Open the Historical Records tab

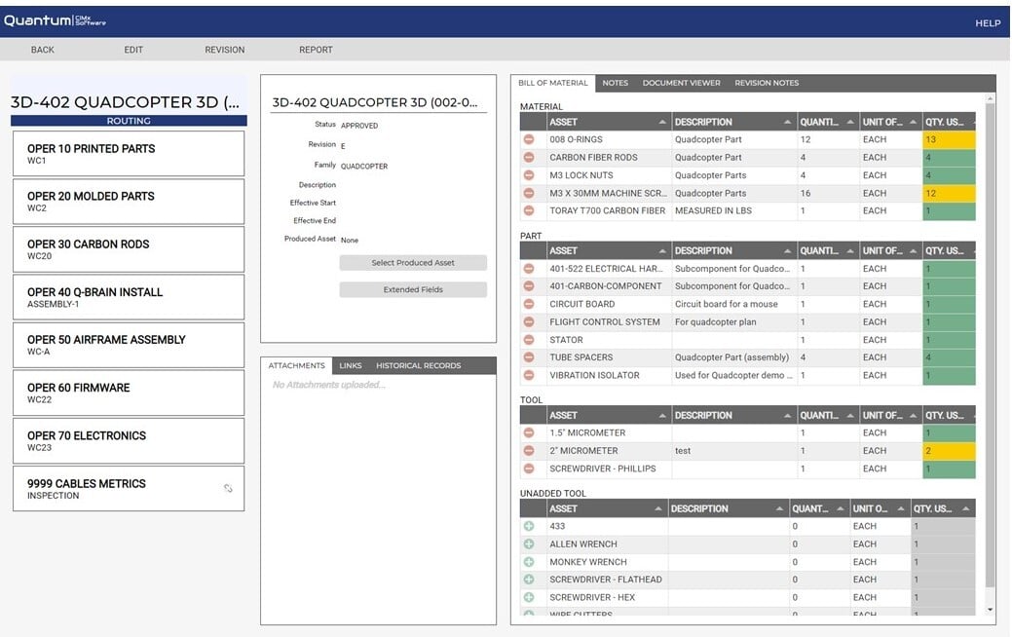pyautogui.click(x=420, y=365)
